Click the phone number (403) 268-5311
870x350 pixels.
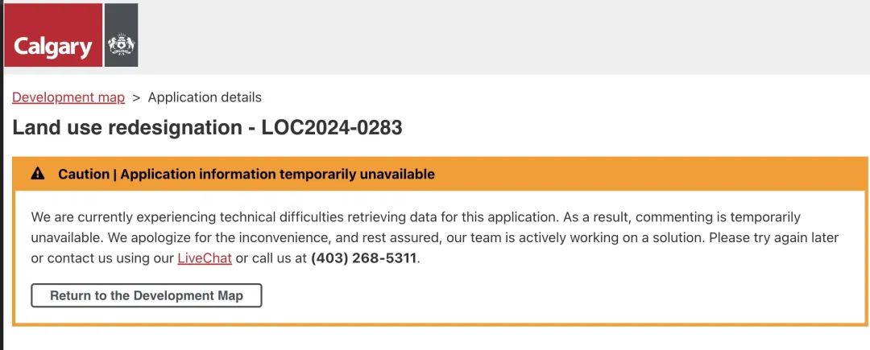click(x=363, y=258)
